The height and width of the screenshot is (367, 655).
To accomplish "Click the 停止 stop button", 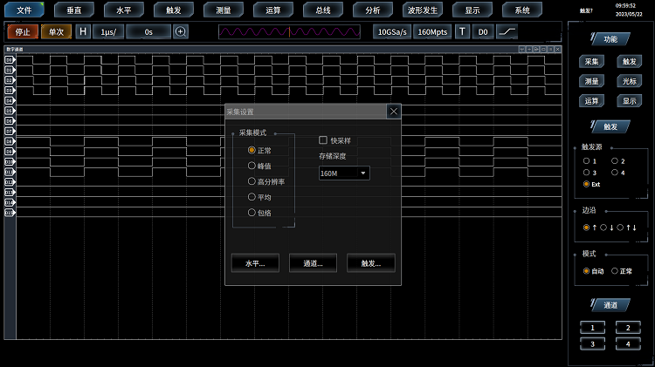I will click(x=23, y=31).
